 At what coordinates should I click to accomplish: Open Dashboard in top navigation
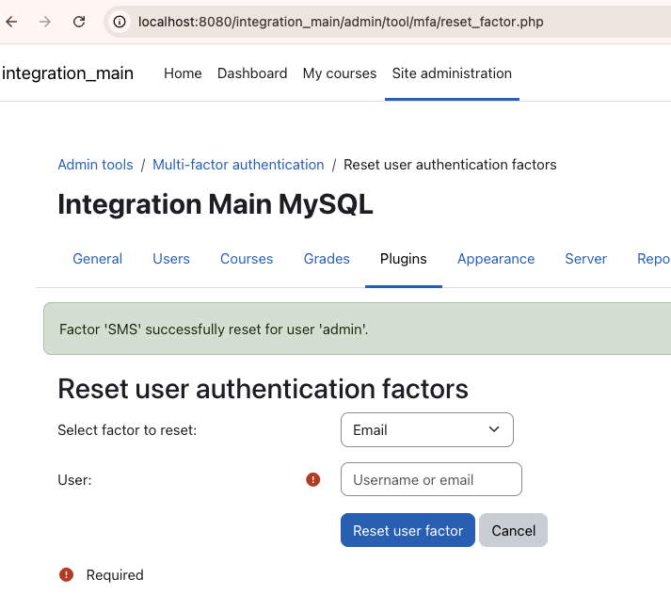coord(252,73)
